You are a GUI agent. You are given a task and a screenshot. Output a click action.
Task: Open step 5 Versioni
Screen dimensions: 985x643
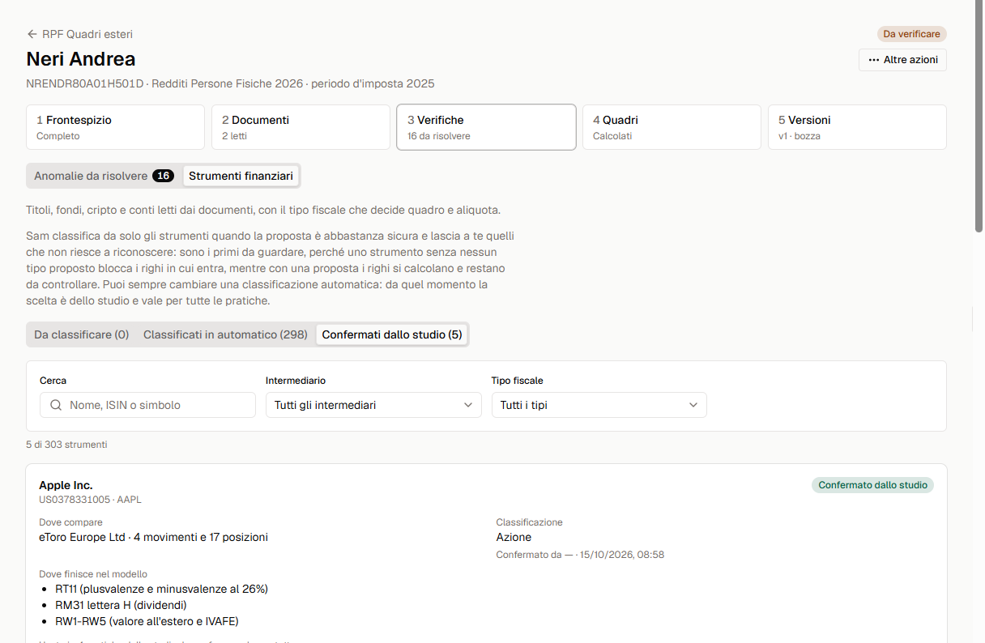click(x=857, y=127)
